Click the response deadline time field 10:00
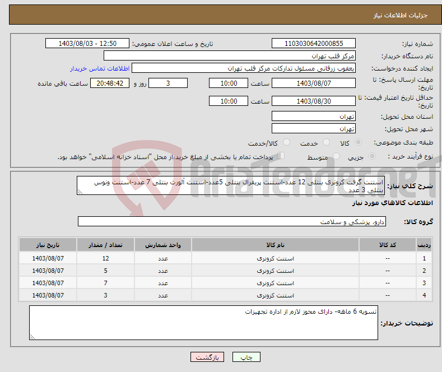The height and width of the screenshot is (372, 442). pos(229,83)
